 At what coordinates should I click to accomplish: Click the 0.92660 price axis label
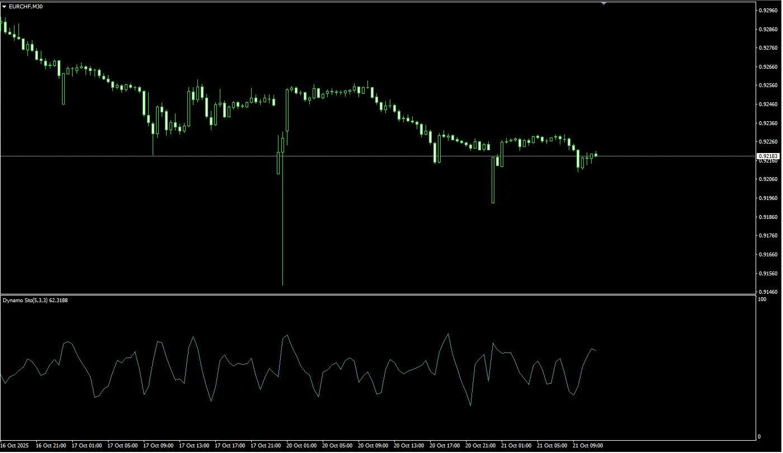(768, 67)
